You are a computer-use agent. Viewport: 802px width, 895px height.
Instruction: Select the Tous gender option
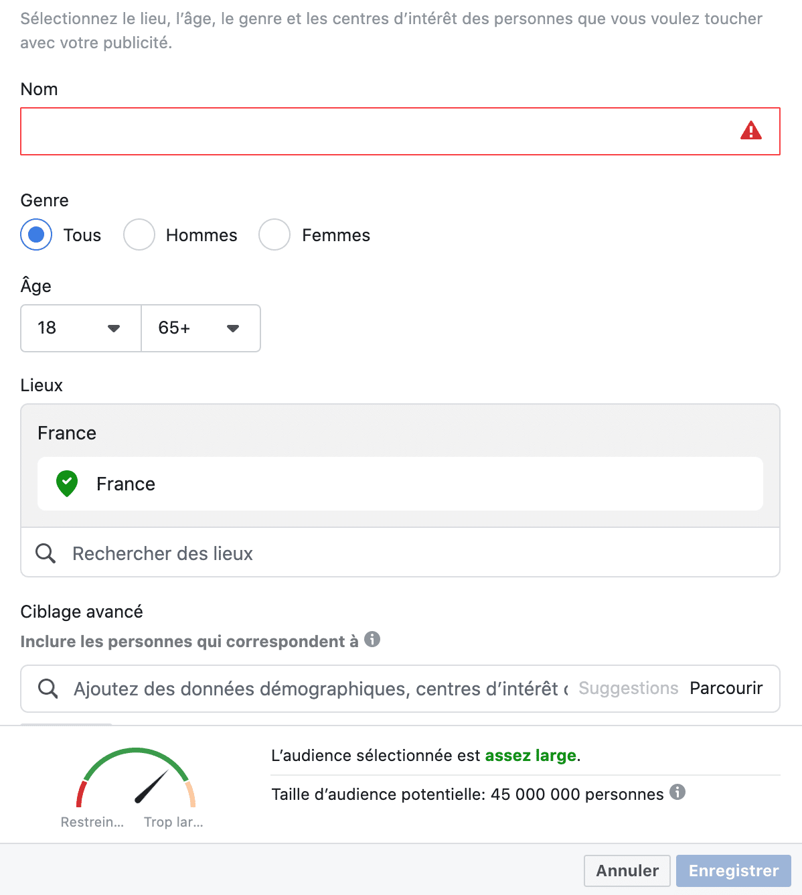click(36, 235)
